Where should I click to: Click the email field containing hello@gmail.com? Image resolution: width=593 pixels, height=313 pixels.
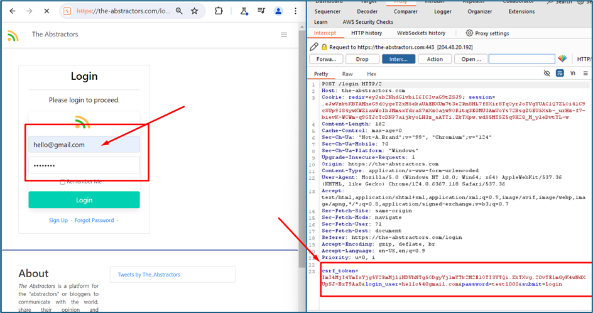click(x=84, y=145)
